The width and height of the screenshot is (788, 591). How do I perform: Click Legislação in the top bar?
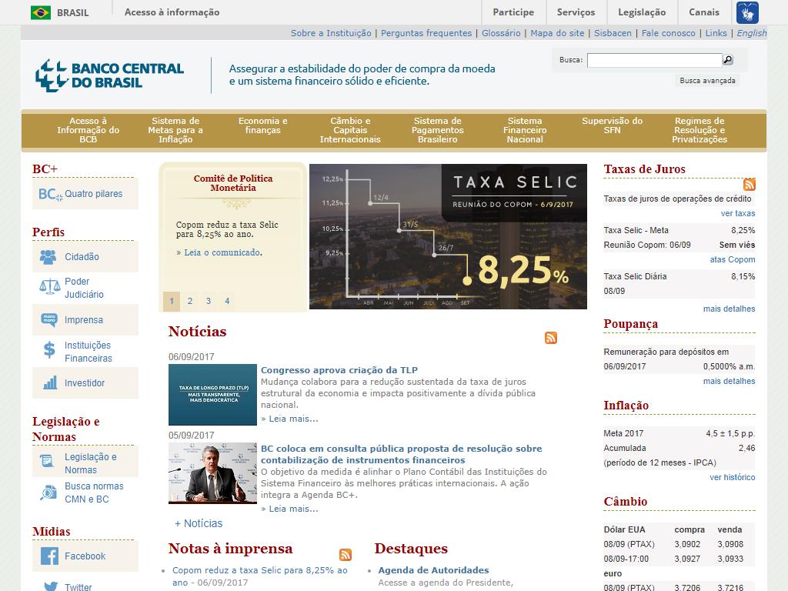[x=642, y=12]
